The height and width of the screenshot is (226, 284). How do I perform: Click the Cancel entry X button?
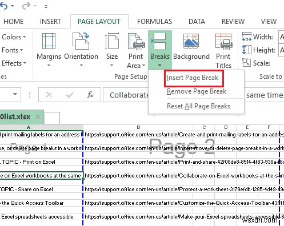point(49,95)
